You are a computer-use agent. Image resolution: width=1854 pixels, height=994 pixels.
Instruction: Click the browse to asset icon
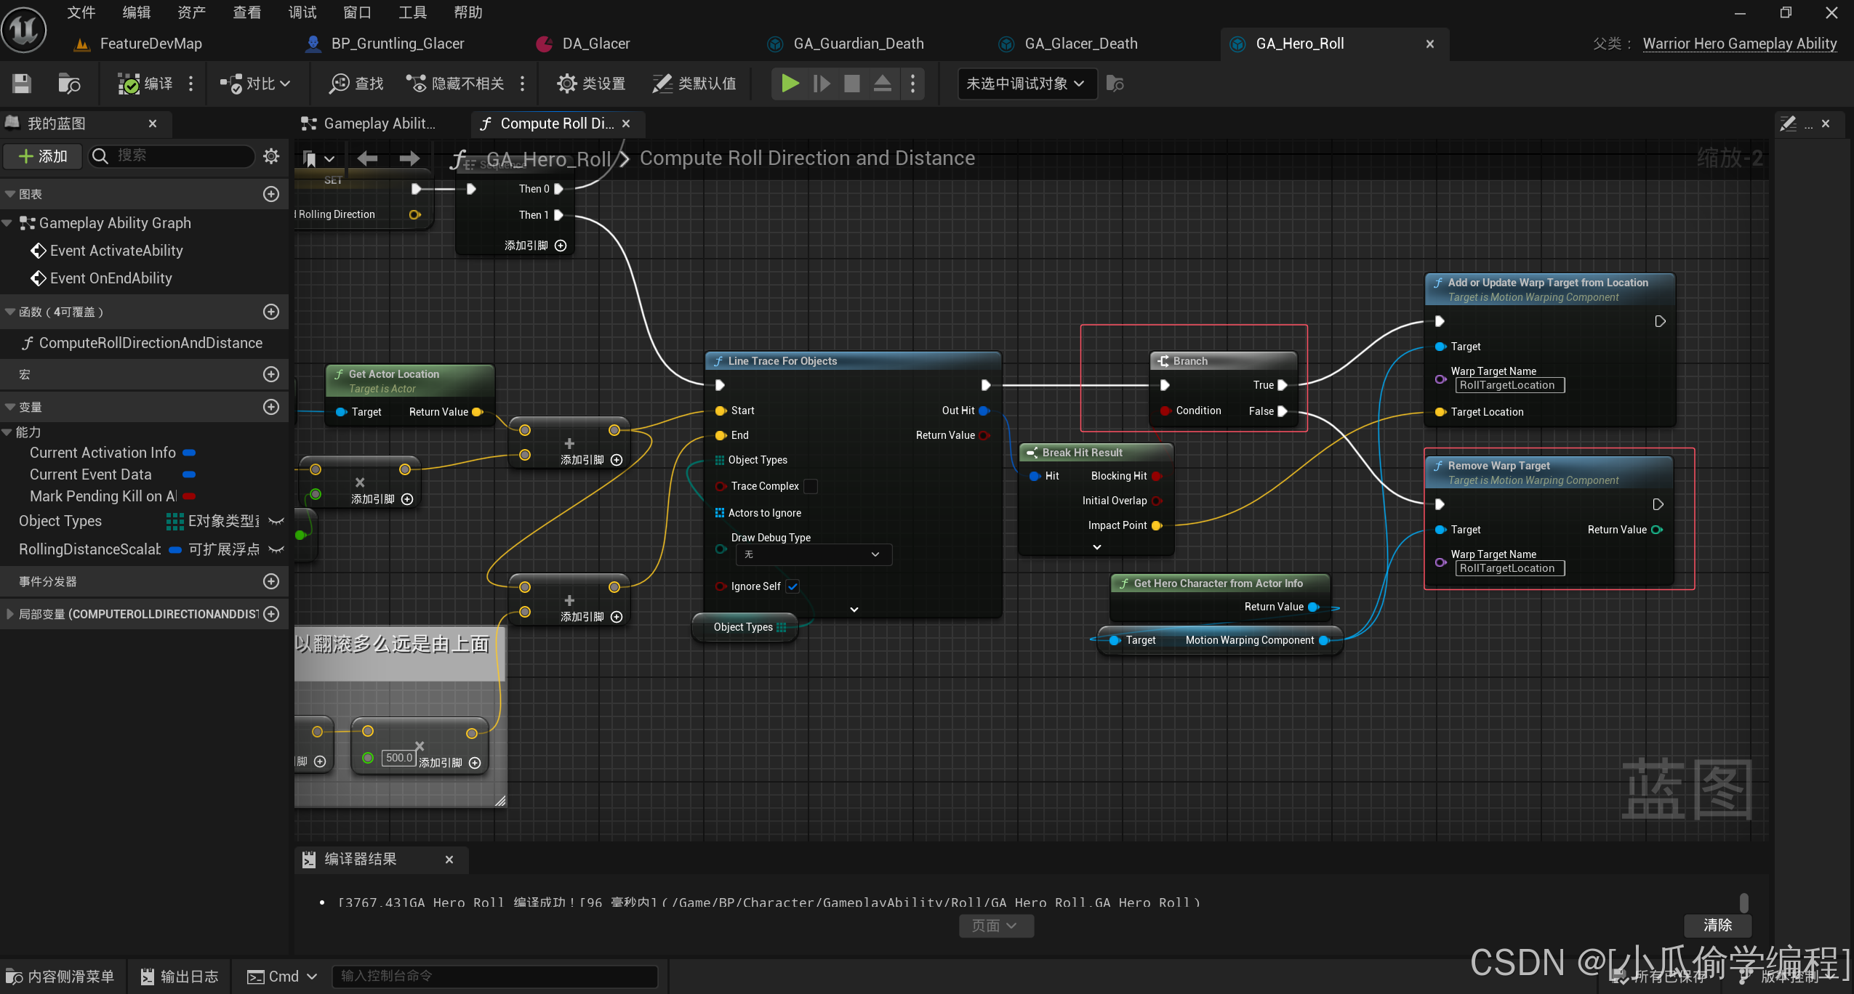69,84
